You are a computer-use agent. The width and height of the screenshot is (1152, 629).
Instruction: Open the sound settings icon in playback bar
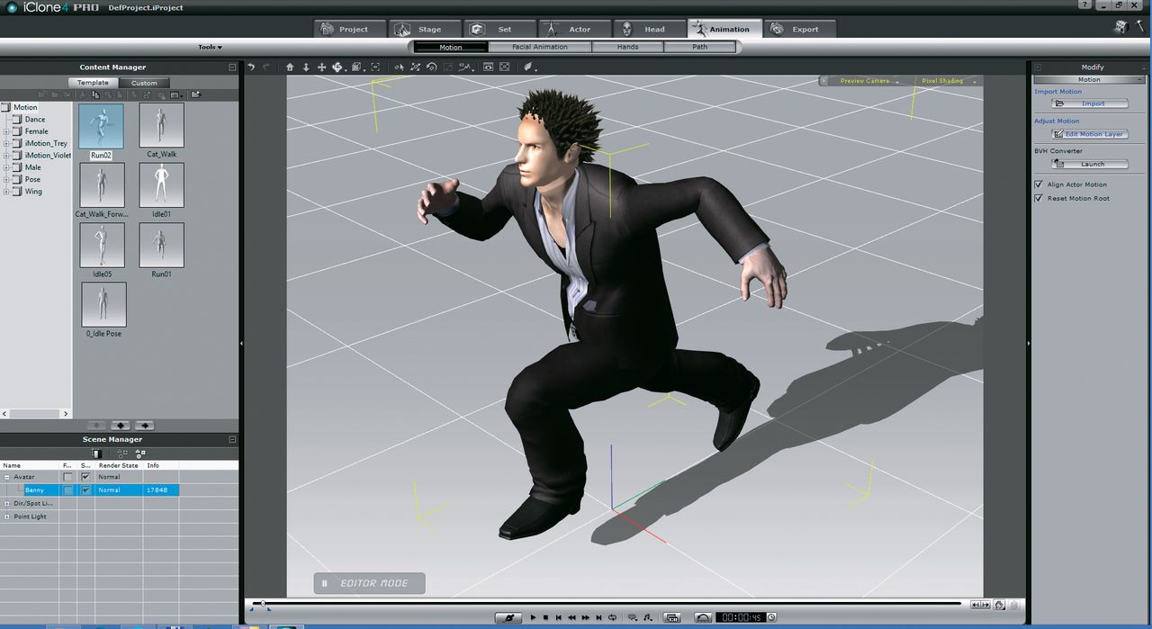coord(648,617)
